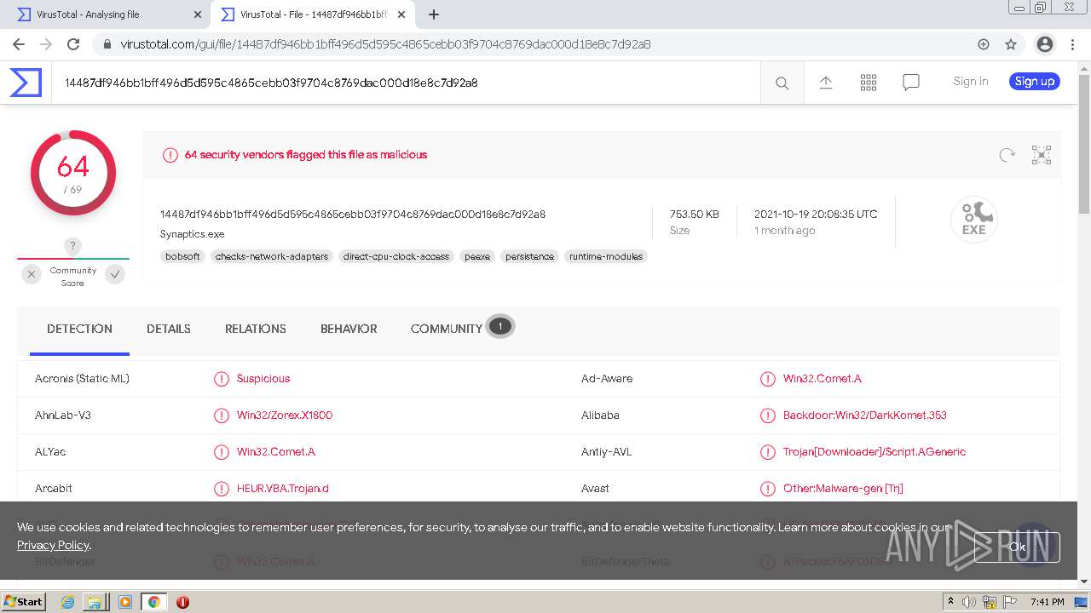Click the persistence tag

[529, 256]
